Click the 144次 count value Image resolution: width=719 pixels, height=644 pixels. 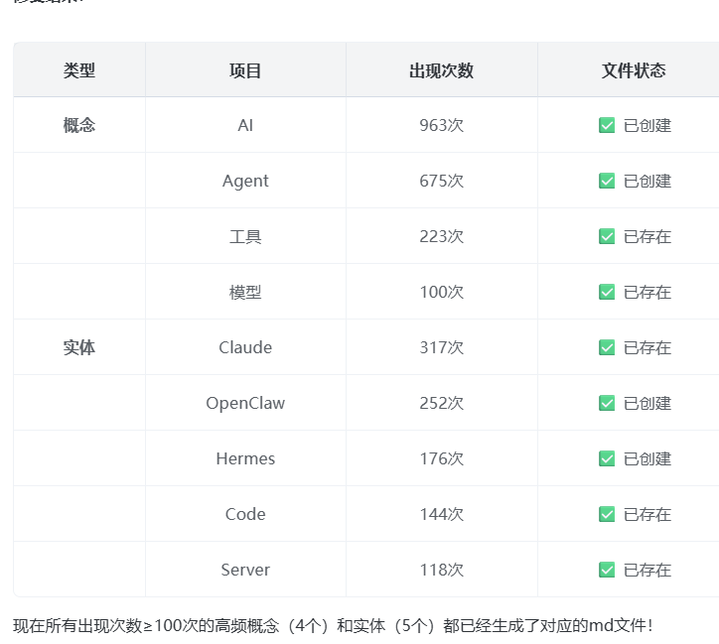click(x=442, y=514)
